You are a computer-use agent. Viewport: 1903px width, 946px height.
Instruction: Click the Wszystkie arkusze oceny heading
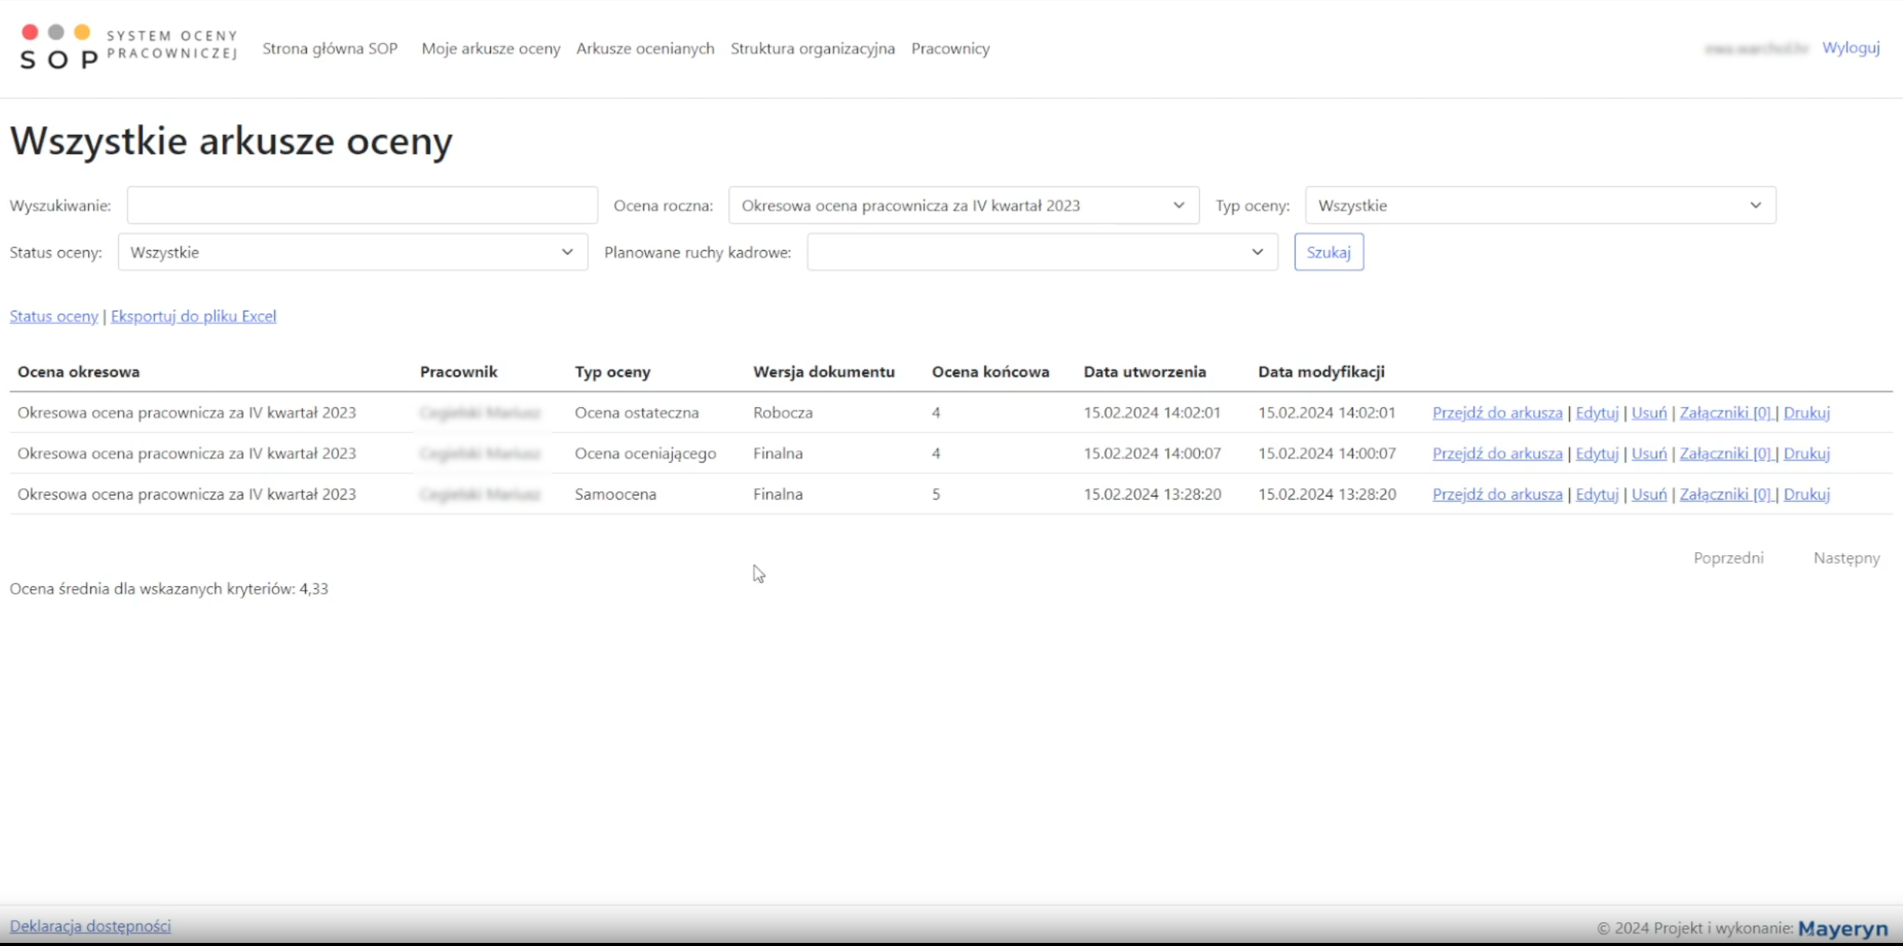point(231,141)
